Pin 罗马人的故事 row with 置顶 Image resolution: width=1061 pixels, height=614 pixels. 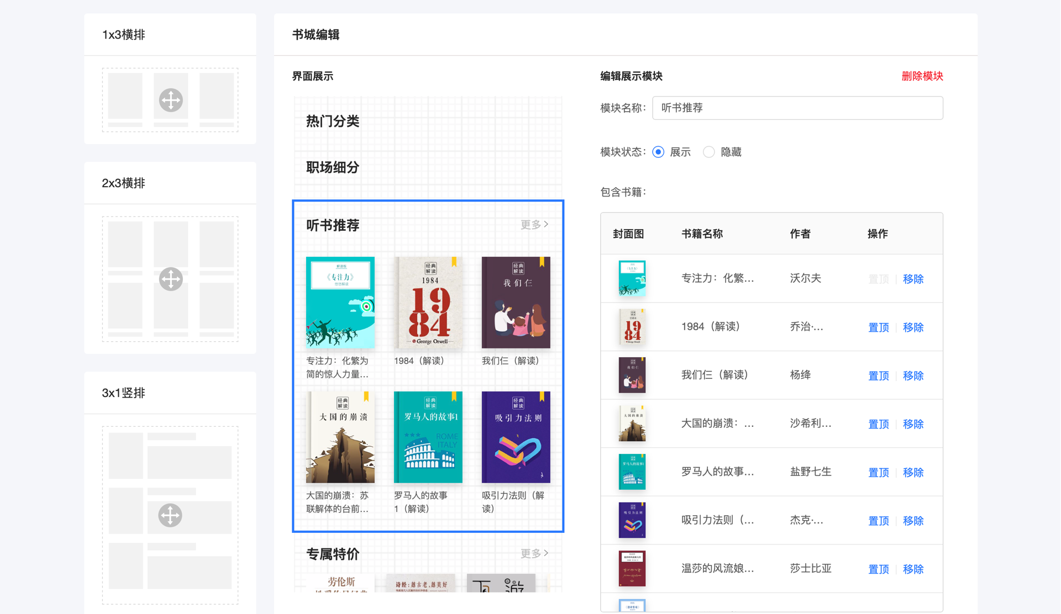(878, 473)
